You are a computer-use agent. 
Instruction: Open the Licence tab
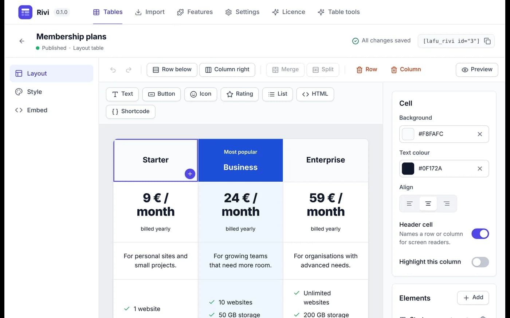(x=289, y=12)
